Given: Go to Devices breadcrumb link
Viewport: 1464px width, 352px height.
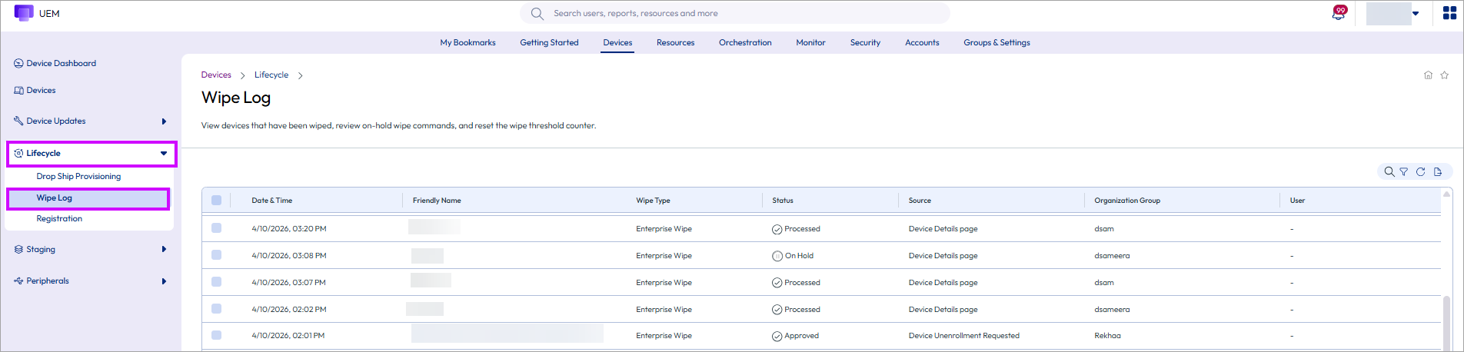Looking at the screenshot, I should click(216, 75).
